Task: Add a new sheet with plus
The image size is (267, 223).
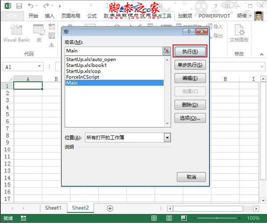Action: (x=110, y=208)
